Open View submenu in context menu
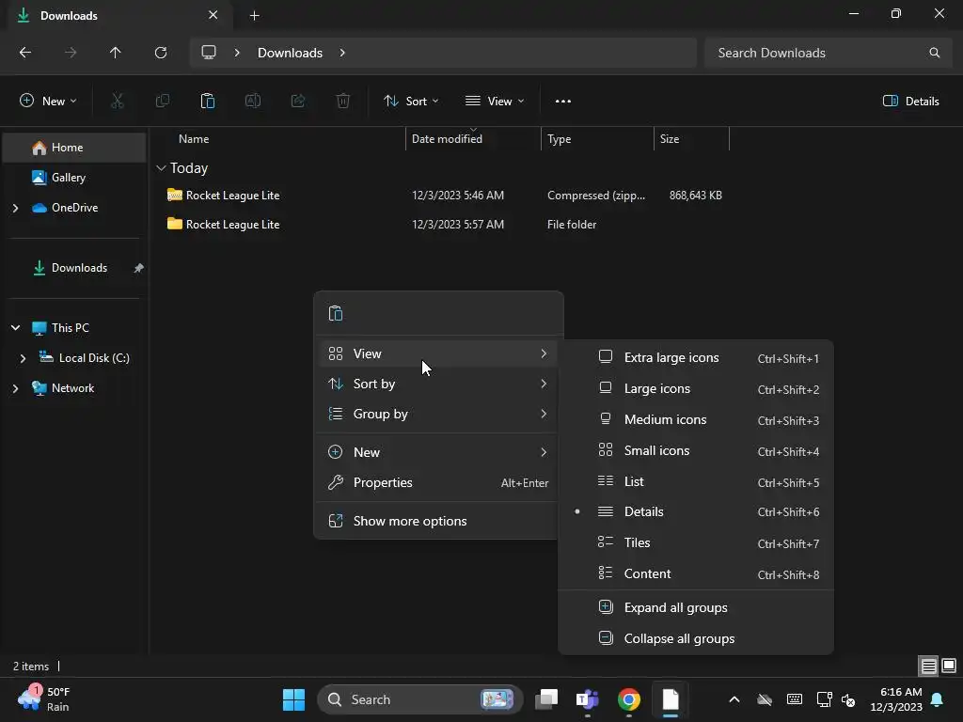 [438, 353]
